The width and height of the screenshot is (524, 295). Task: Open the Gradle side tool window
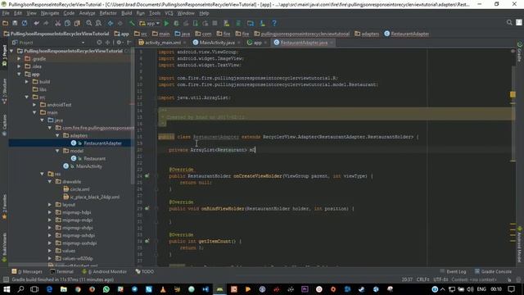tap(520, 52)
